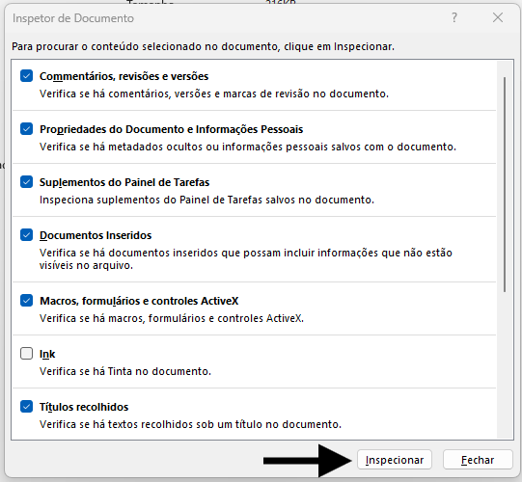This screenshot has width=522, height=482.
Task: Uncheck Títulos recolhidos checkbox
Action: click(26, 407)
